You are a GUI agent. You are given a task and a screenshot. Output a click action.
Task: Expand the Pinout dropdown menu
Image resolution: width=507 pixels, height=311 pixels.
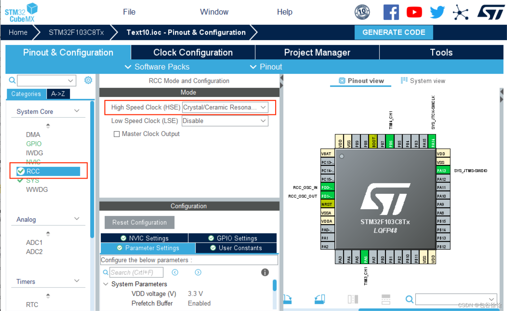tap(266, 67)
